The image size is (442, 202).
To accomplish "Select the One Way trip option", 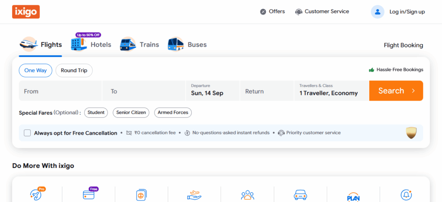I will 35,70.
